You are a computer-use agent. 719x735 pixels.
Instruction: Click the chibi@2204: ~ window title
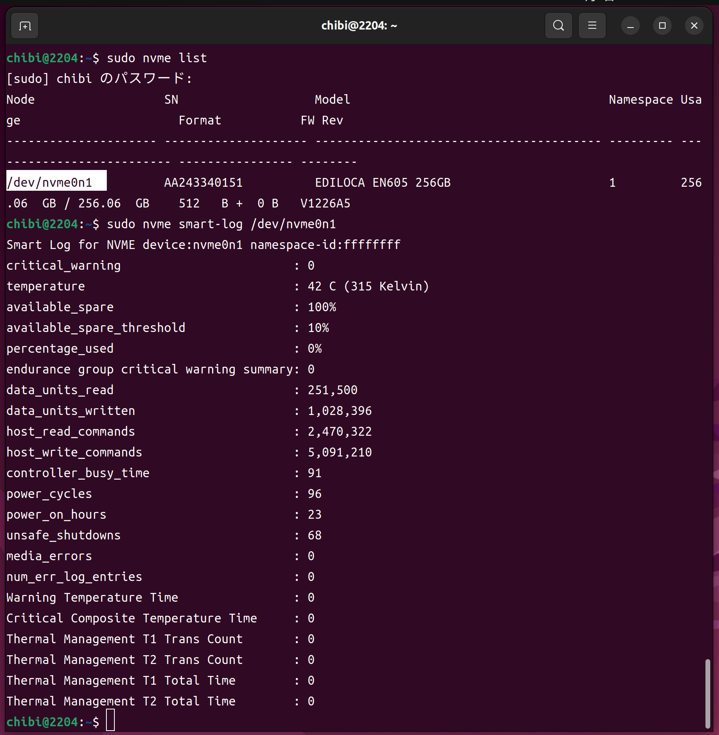click(x=359, y=26)
